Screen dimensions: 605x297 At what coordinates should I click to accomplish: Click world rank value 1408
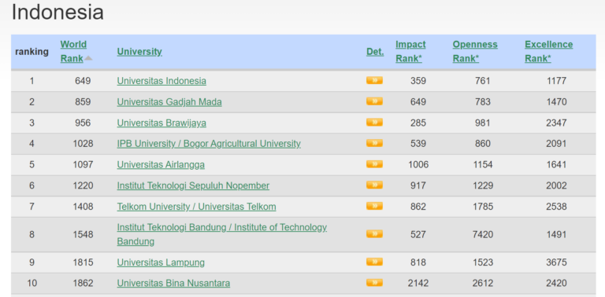pyautogui.click(x=83, y=207)
